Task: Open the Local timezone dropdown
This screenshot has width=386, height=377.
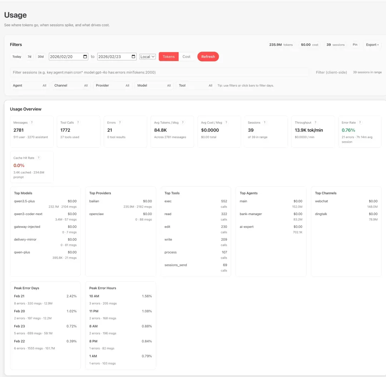Action: (148, 56)
